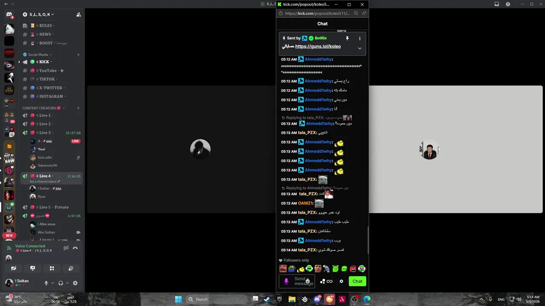Open zoom icon in popout address bar

click(x=356, y=13)
